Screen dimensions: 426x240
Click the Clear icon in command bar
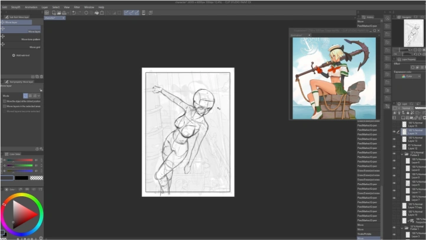86,13
